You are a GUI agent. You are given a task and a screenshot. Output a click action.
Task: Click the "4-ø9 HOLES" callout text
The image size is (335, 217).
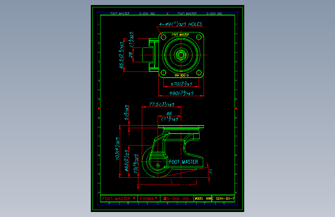[180, 24]
